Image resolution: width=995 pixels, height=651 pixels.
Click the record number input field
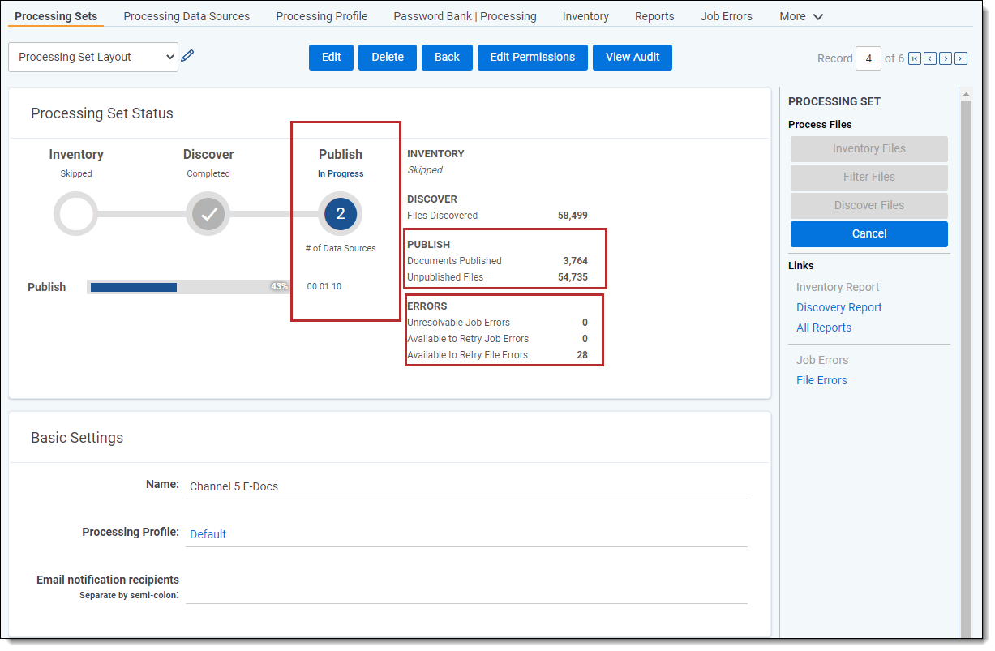point(868,58)
